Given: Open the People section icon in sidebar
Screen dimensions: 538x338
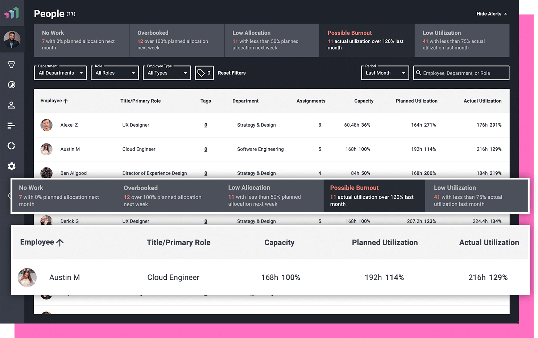Looking at the screenshot, I should tap(11, 105).
